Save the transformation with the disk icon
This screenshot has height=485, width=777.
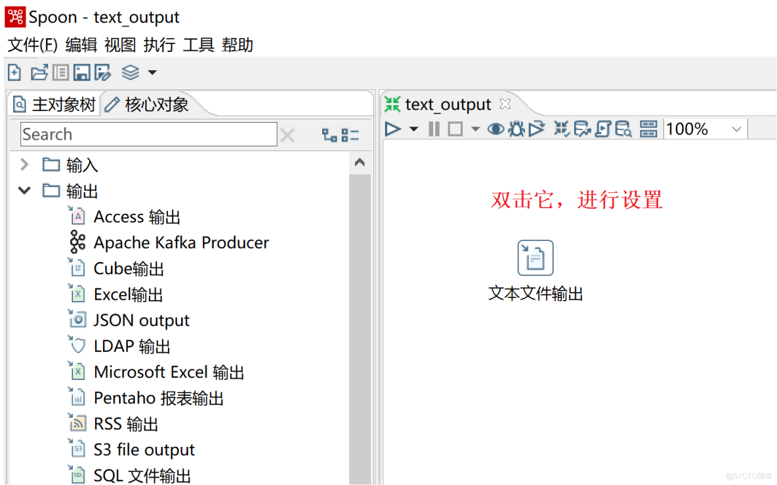point(82,73)
